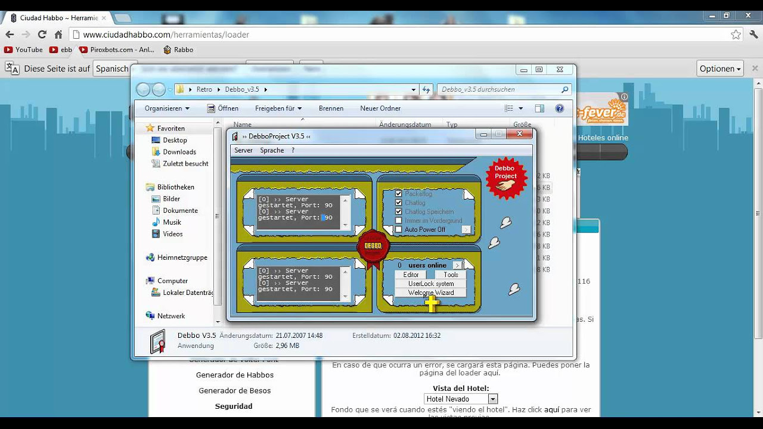Open the Freigeben für dropdown
This screenshot has height=429, width=763.
pos(278,108)
